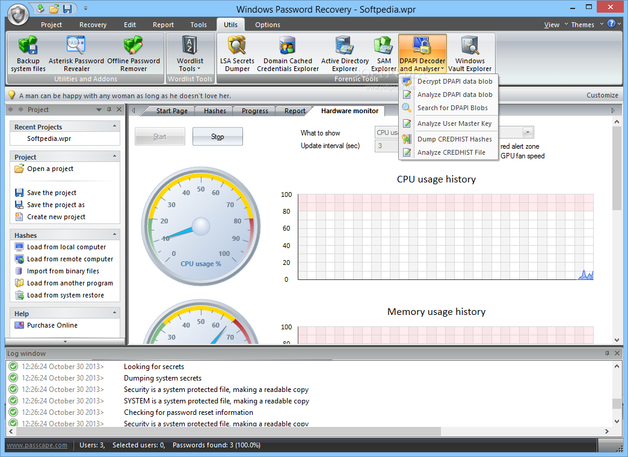Image resolution: width=628 pixels, height=457 pixels.
Task: Open What to show combo box
Action: point(528,132)
